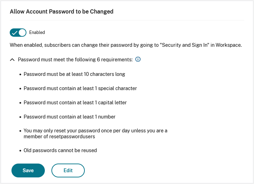Click the "Password must meet the following 6 requirements" heading
Image resolution: width=254 pixels, height=184 pixels.
tap(75, 60)
